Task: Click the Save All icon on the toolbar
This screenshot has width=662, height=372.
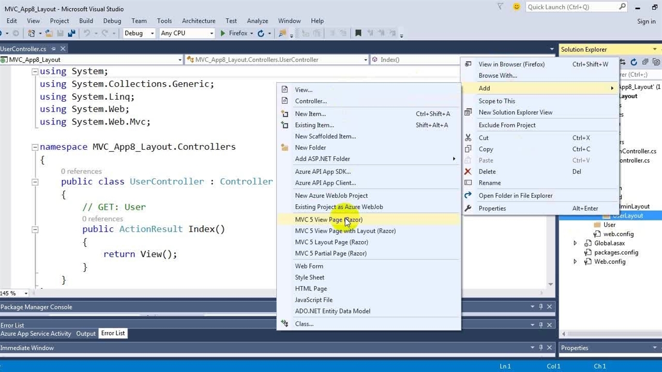Action: click(x=72, y=33)
